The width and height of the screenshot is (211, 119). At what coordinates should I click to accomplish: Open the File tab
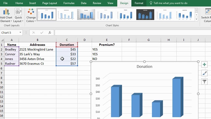(x=6, y=3)
